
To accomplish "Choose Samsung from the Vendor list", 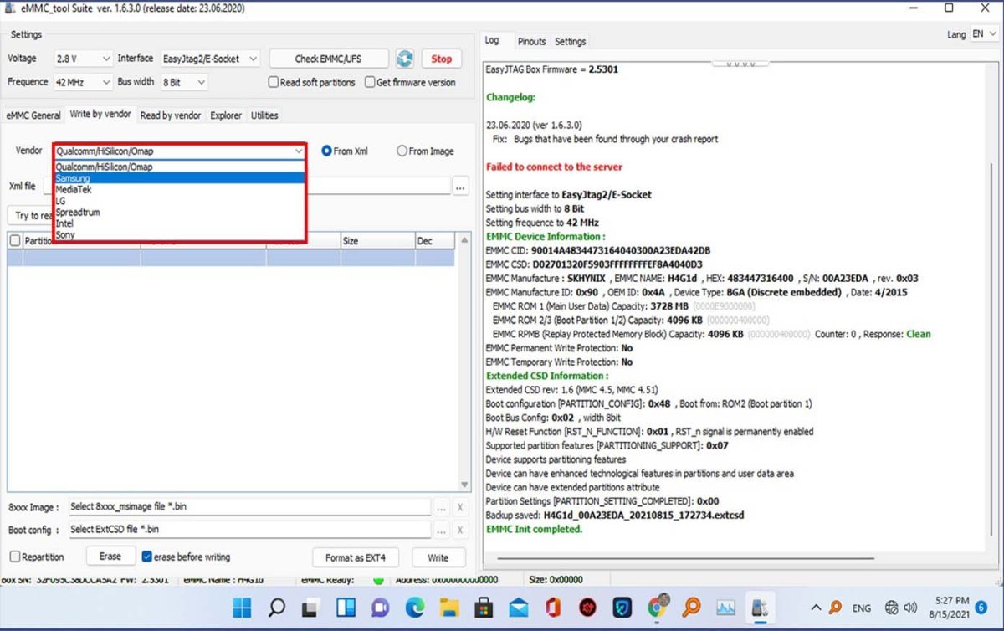I will click(179, 178).
